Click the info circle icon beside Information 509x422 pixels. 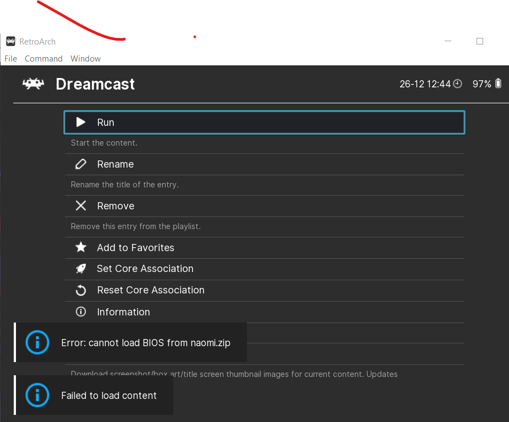click(x=81, y=312)
